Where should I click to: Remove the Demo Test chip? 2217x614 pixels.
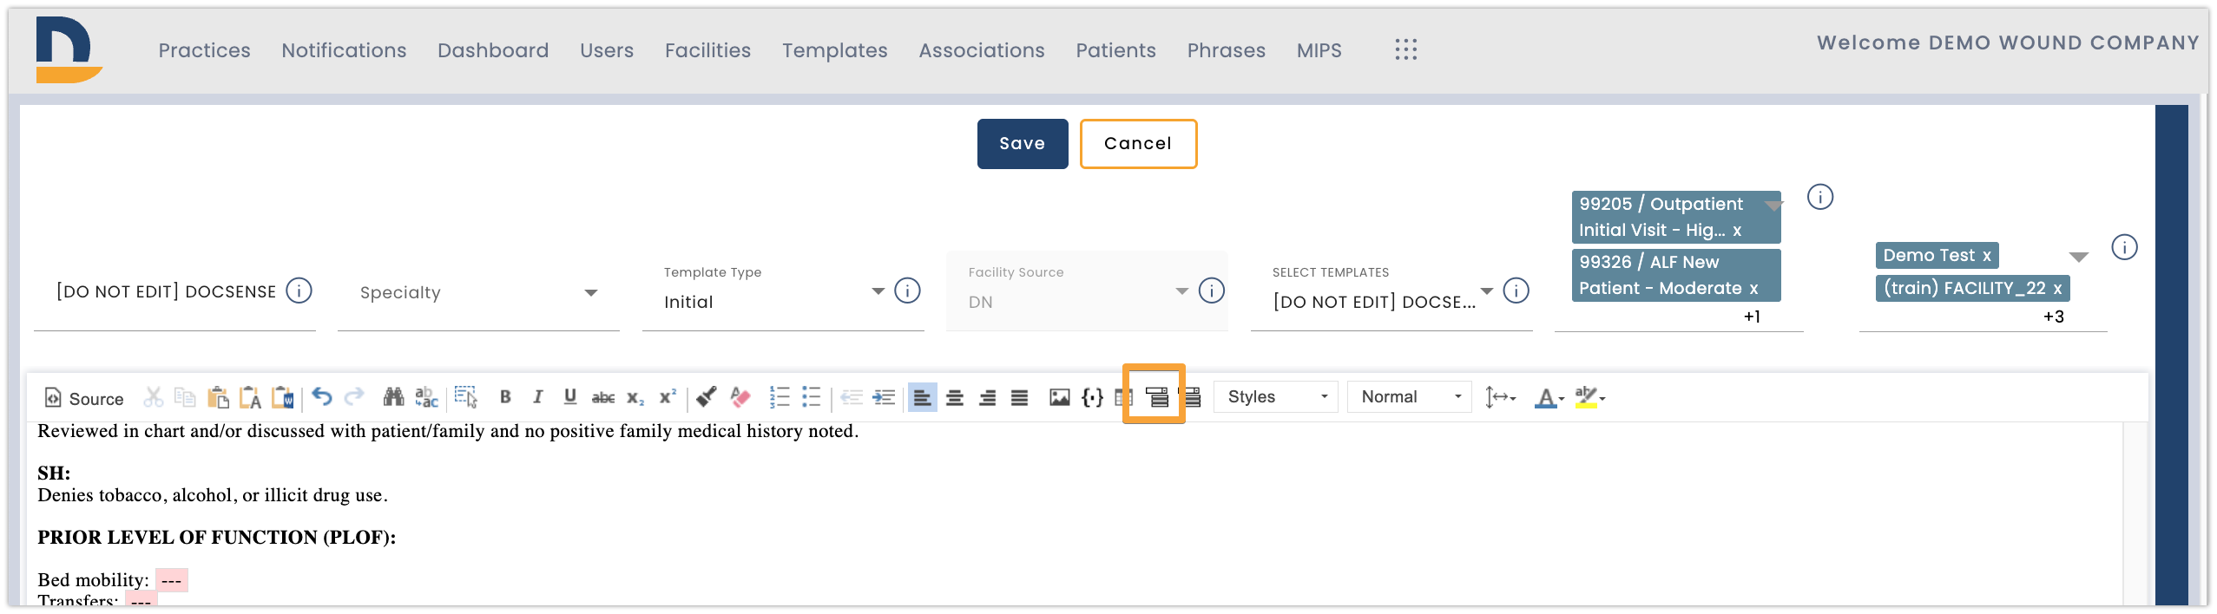pos(1986,256)
